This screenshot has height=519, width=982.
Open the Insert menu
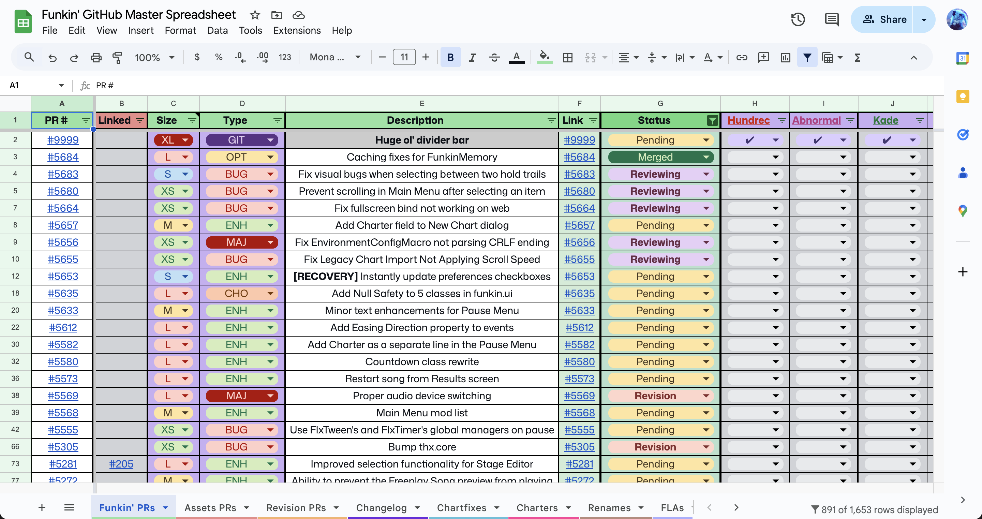pyautogui.click(x=141, y=30)
